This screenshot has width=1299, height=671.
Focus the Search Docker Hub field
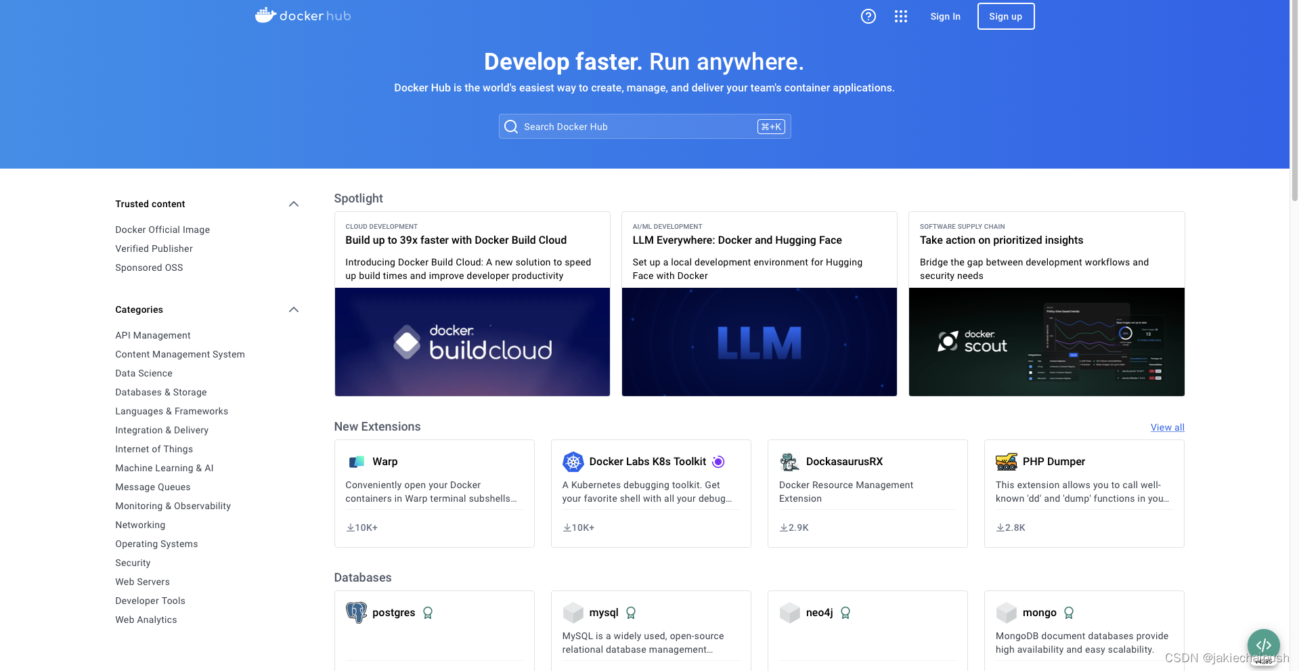(x=645, y=127)
